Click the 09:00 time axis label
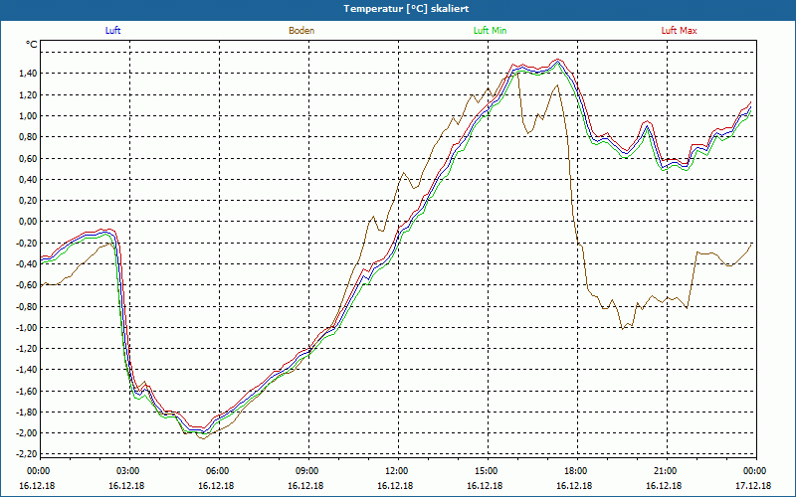Viewport: 796px width, 497px height. click(x=305, y=471)
